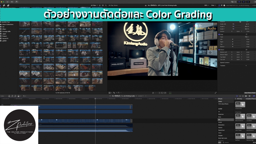
Task: Select the EQ audio effects category
Action: [x=226, y=120]
